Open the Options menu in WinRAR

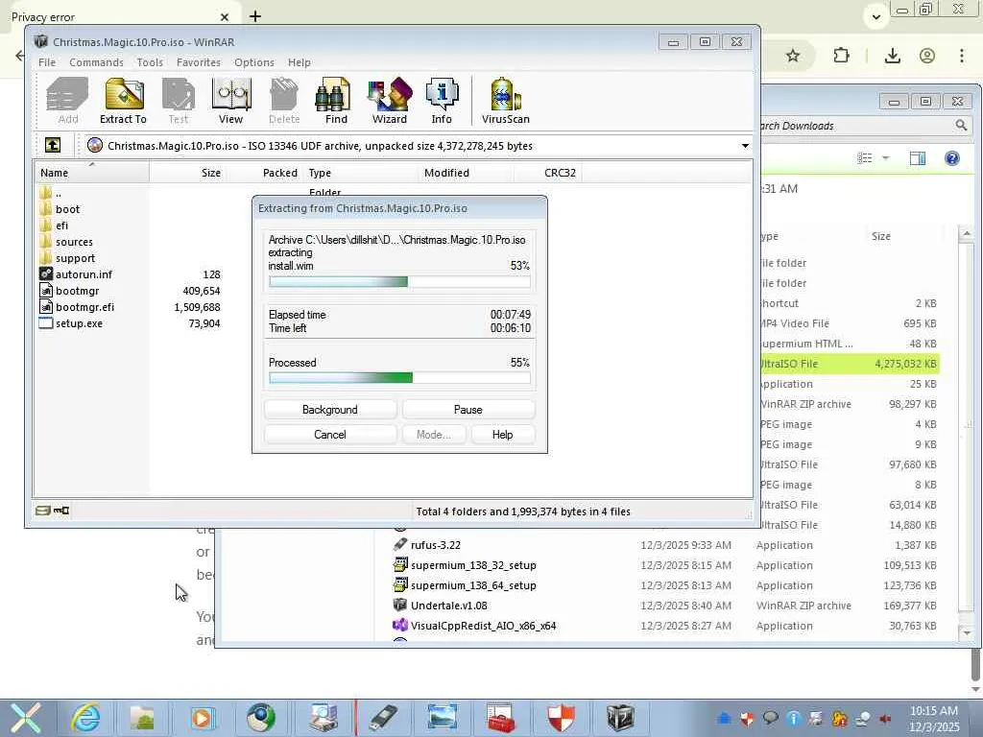(x=253, y=62)
